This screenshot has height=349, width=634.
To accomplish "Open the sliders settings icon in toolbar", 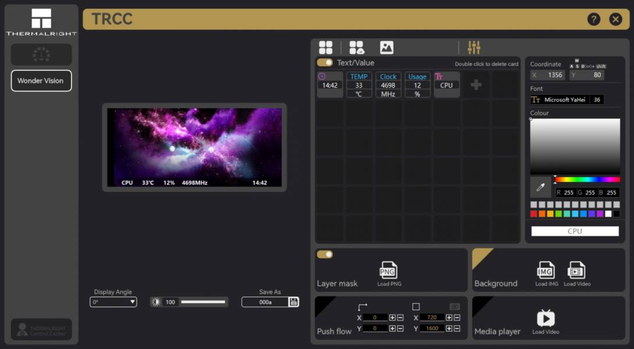I will tap(474, 48).
